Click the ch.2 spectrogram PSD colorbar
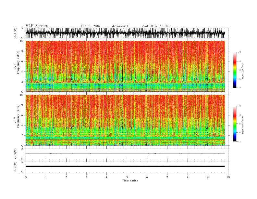The width and height of the screenshot is (257, 199). [235, 124]
